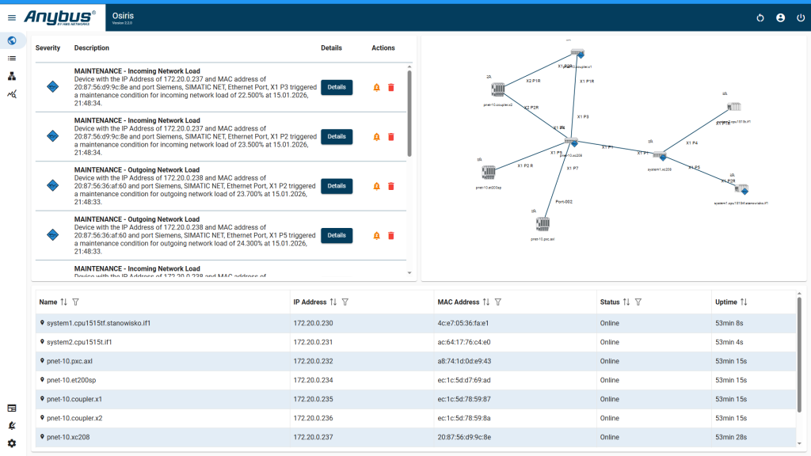The image size is (811, 456).
Task: Select pnet-10.xc208 switch node in topology
Action: (571, 142)
